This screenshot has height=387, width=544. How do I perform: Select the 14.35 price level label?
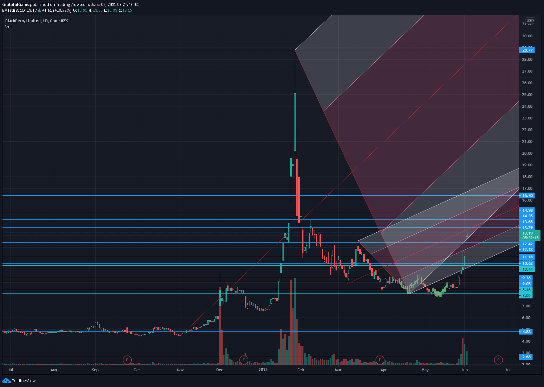tap(527, 216)
